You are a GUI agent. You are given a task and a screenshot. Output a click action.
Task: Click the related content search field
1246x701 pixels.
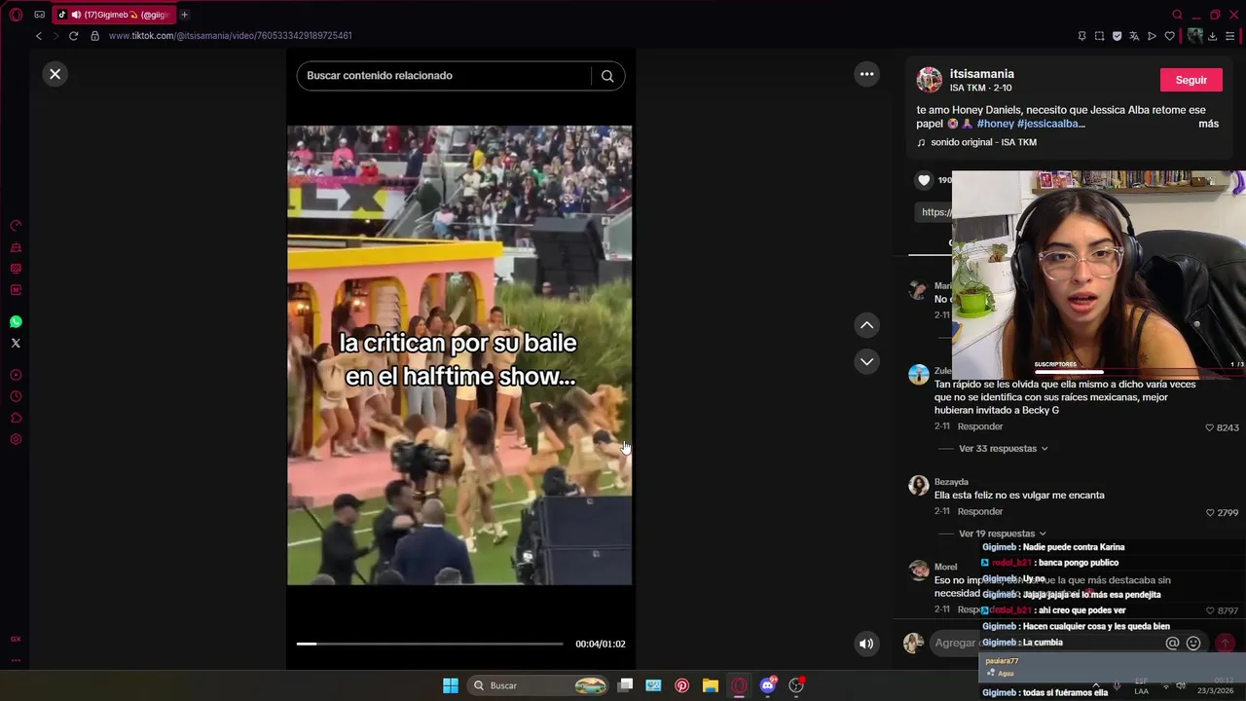coord(443,76)
